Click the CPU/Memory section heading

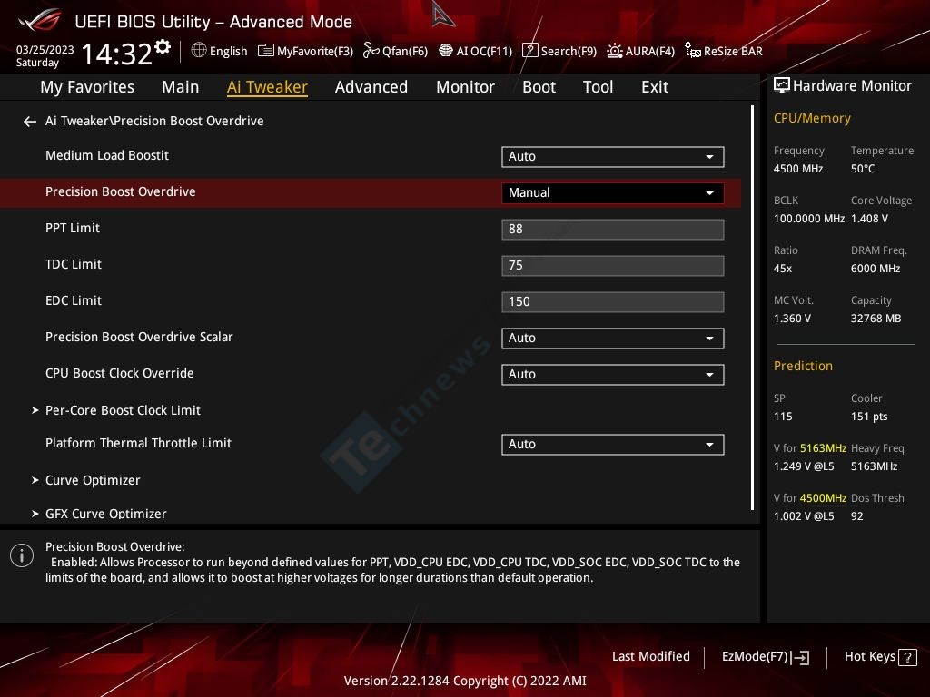click(812, 119)
